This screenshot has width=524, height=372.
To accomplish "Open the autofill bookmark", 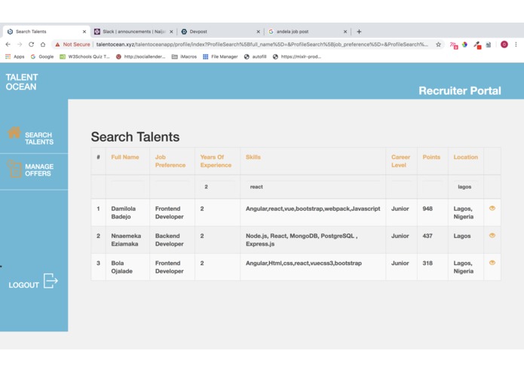I will pos(256,56).
